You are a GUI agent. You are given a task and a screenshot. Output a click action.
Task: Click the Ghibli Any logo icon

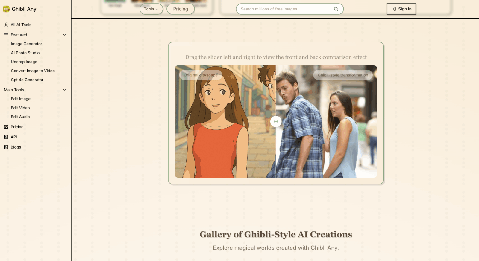(6, 9)
